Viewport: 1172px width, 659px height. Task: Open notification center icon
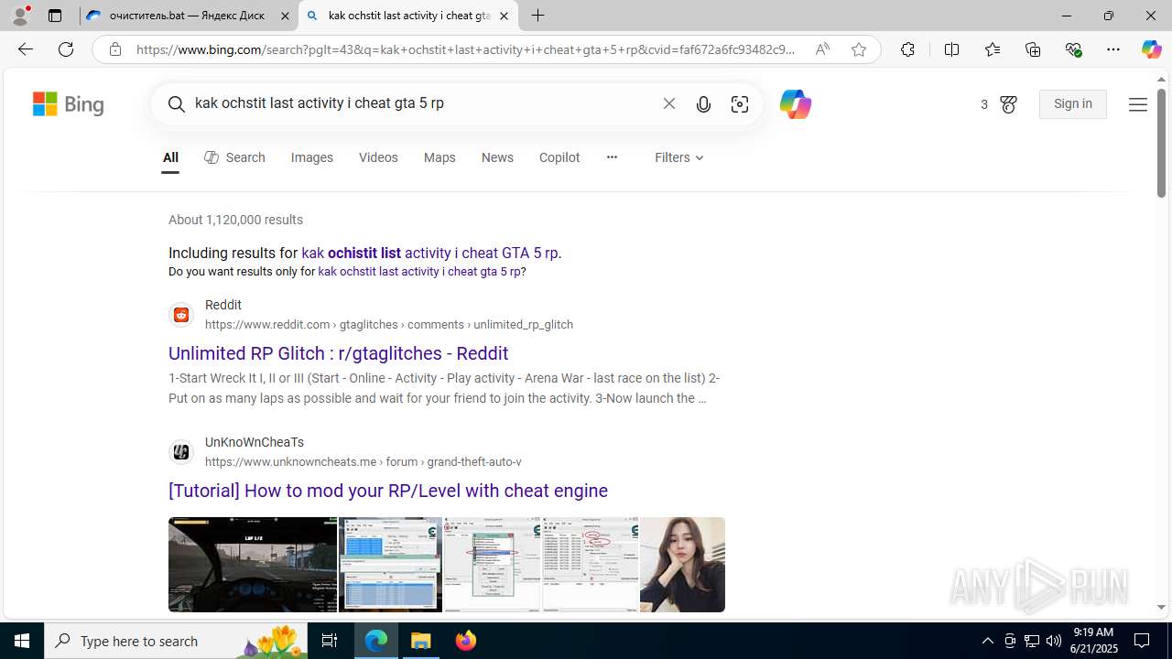[1142, 641]
